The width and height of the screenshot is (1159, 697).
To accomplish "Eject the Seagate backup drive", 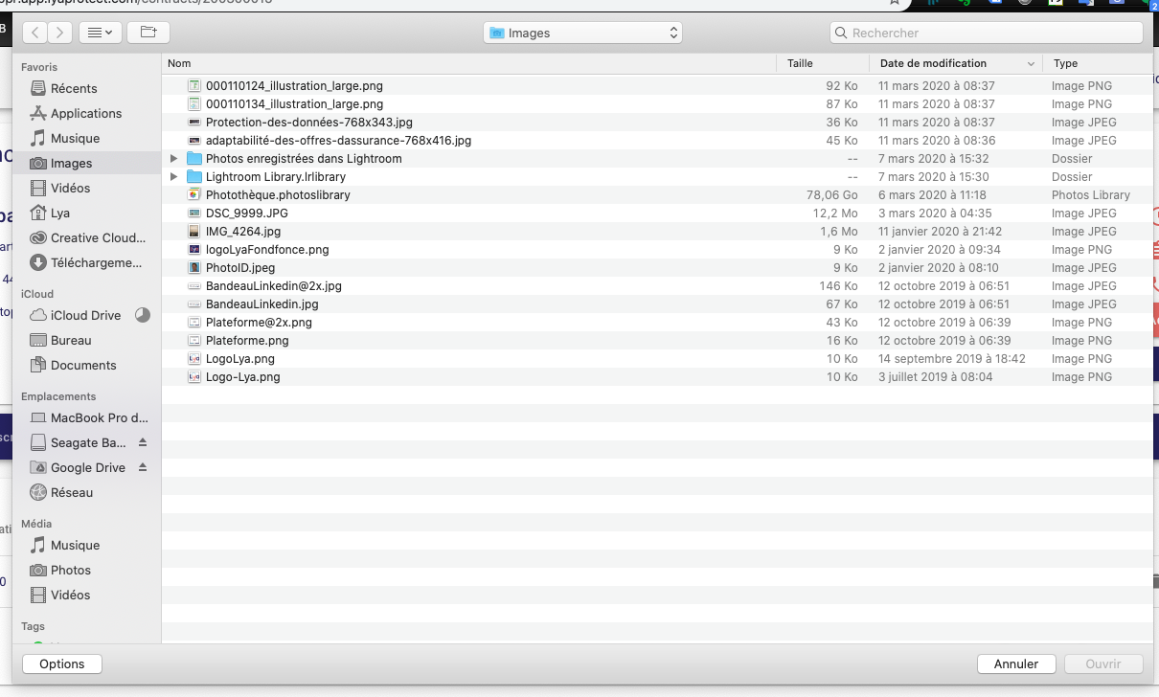I will (143, 442).
